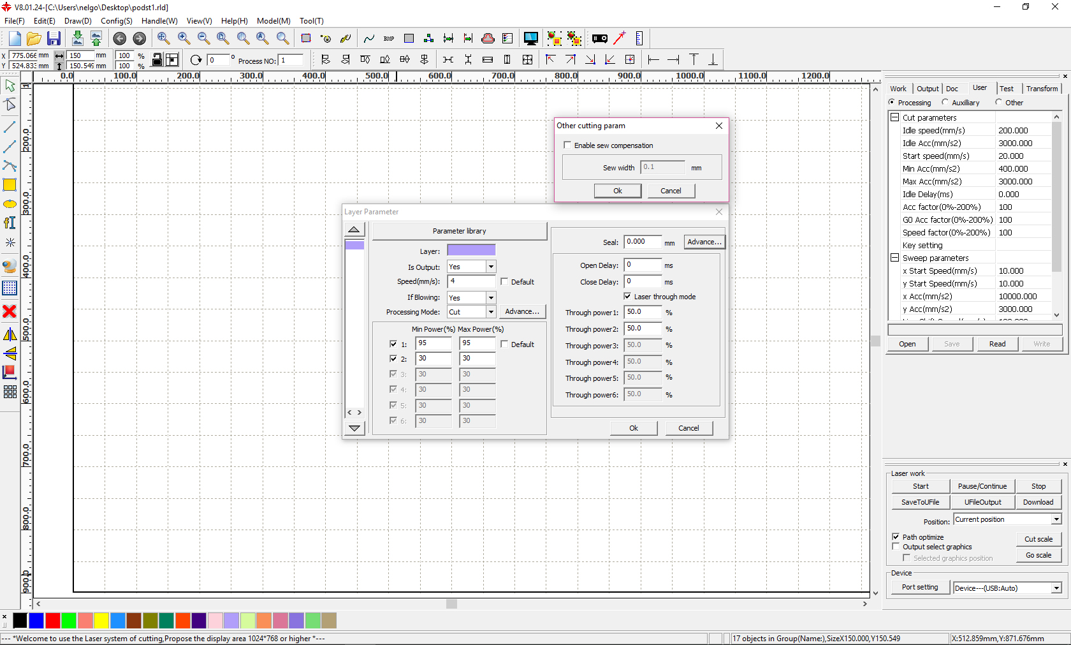1071x645 pixels.
Task: Open the Config(S) menu
Action: 117,21
